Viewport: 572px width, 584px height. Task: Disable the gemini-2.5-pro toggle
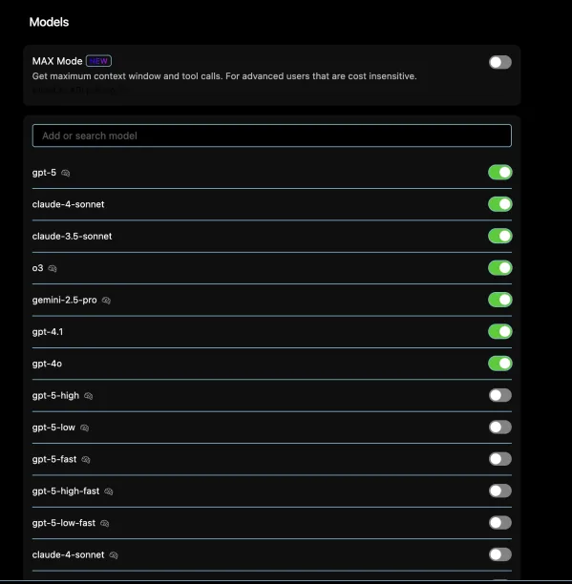(500, 300)
